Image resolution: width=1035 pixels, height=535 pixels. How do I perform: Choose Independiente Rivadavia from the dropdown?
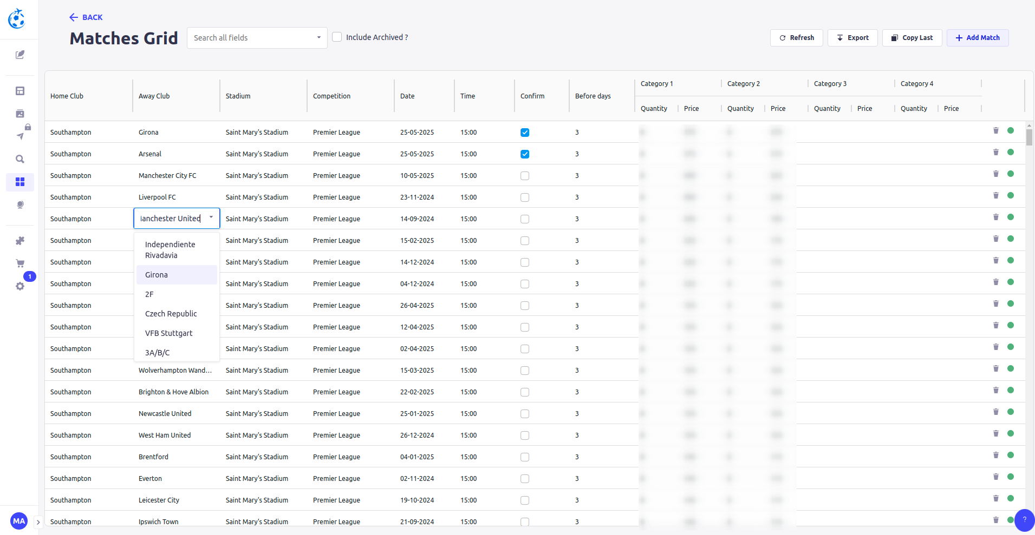(x=177, y=250)
